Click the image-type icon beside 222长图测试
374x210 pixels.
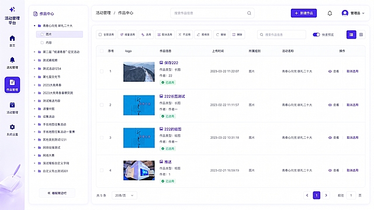coord(161,96)
